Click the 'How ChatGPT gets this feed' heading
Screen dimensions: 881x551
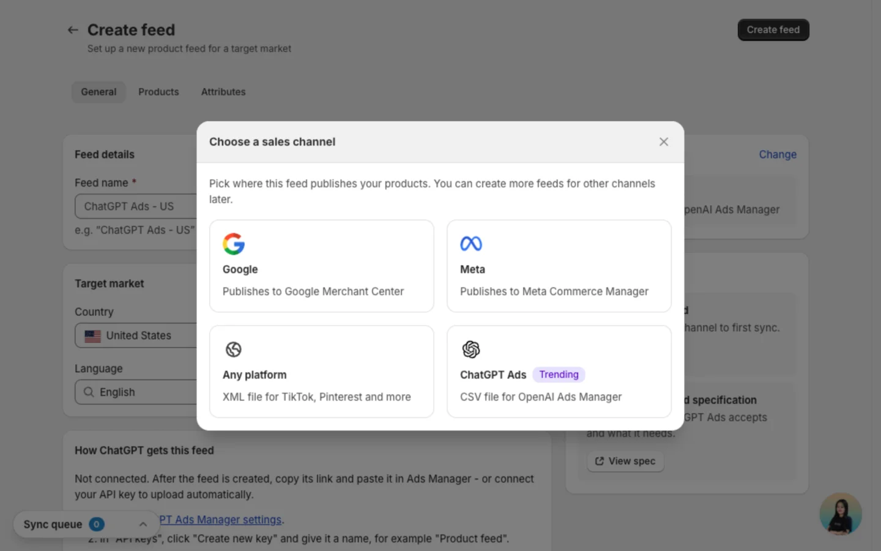tap(144, 451)
